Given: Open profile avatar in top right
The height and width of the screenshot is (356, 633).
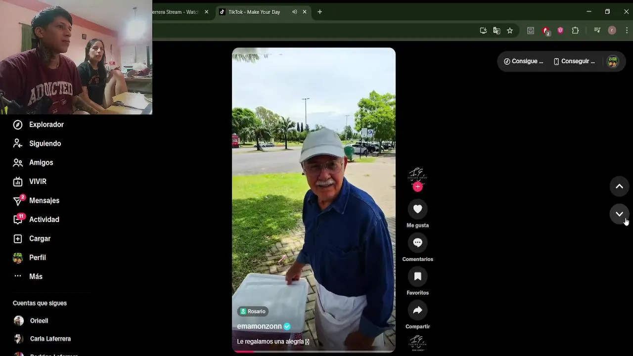Looking at the screenshot, I should 613,61.
